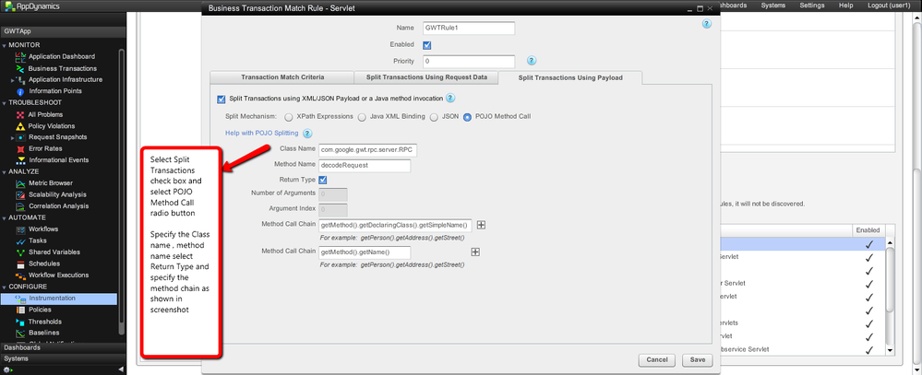Open Scalability Analysis icon
This screenshot has height=375, width=922.
click(x=20, y=194)
